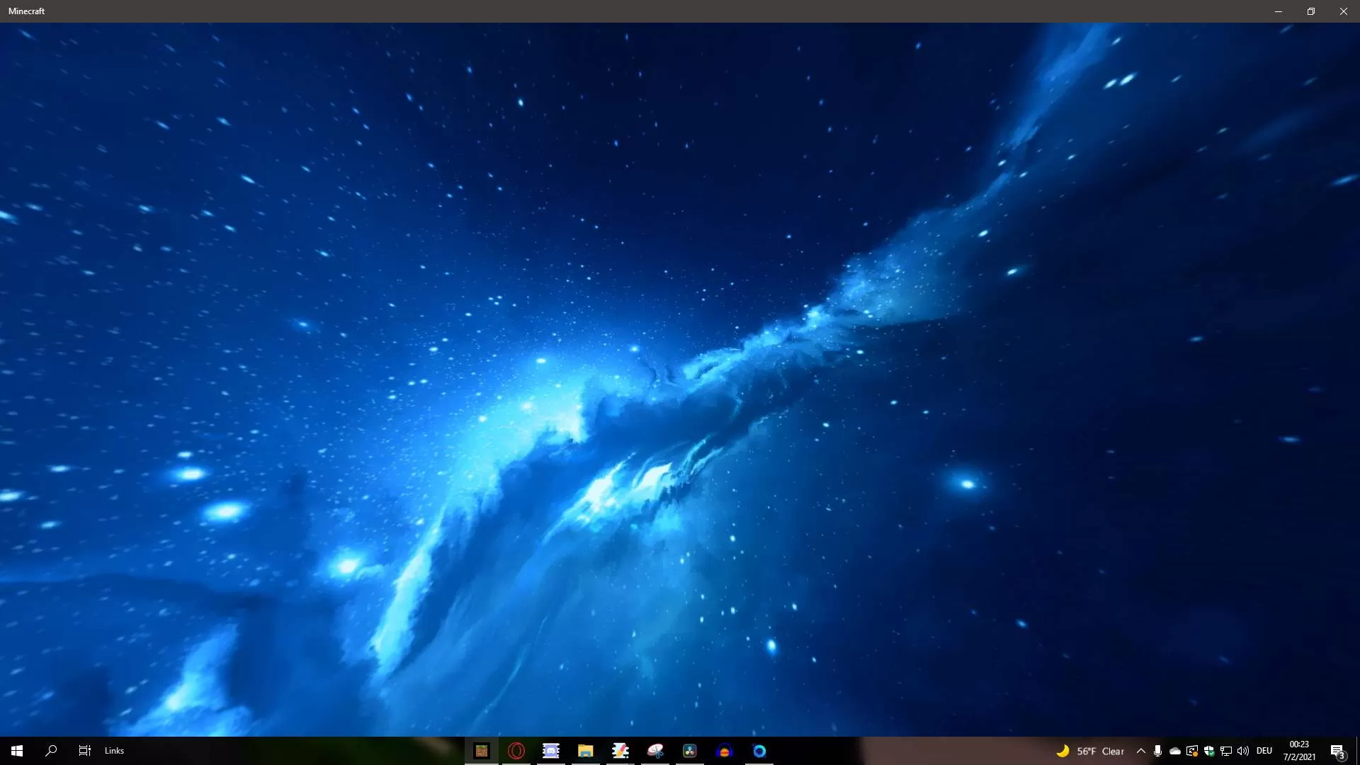This screenshot has height=765, width=1360.
Task: Open the Snipping Tool scissors icon
Action: (655, 751)
